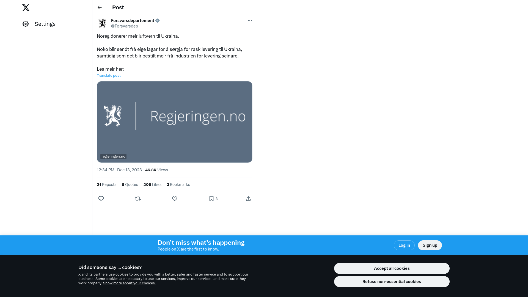This screenshot has width=528, height=297.
Task: Open Forsvarsdepartement profile avatar
Action: 102,23
